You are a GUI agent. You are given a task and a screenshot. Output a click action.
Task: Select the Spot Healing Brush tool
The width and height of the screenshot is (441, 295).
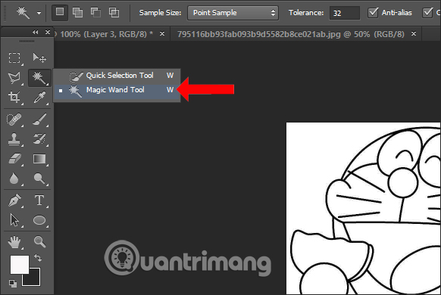(x=14, y=120)
